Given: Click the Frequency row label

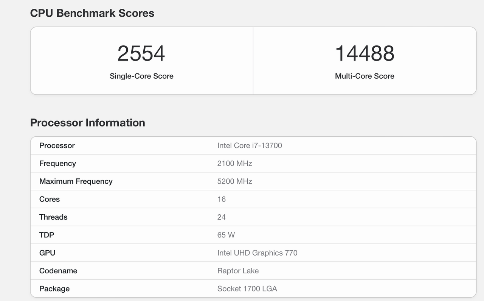Looking at the screenshot, I should 57,164.
